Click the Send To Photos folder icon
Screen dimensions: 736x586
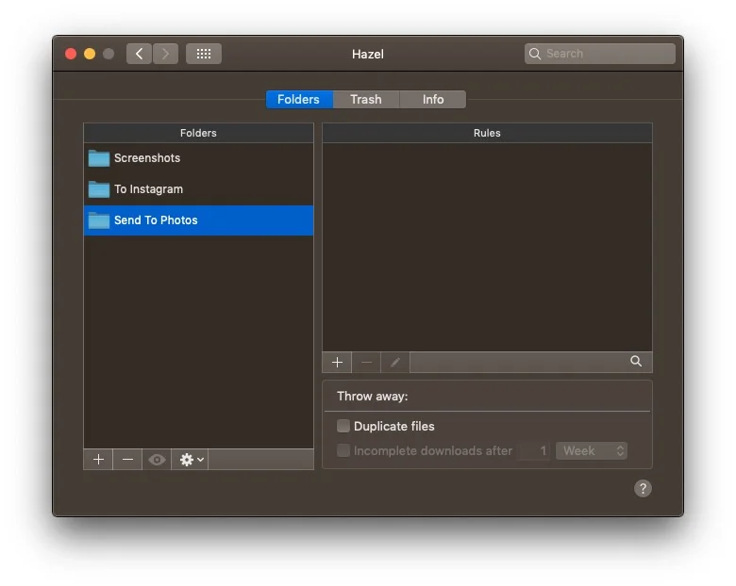pyautogui.click(x=98, y=220)
